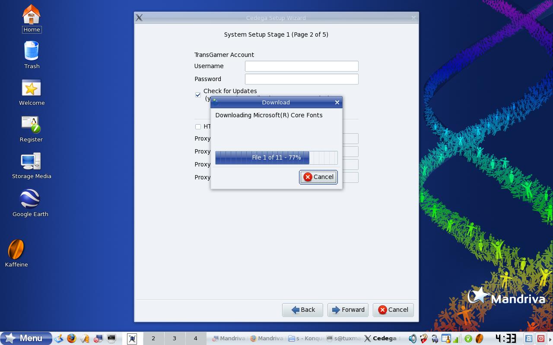Open the Storage Media desktop icon

(32, 166)
